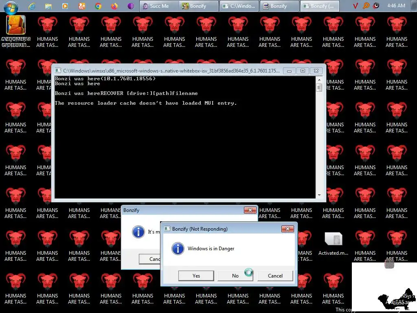417x313 pixels.
Task: Click the title icon of Bonzify (Not Responding)
Action: (167, 229)
